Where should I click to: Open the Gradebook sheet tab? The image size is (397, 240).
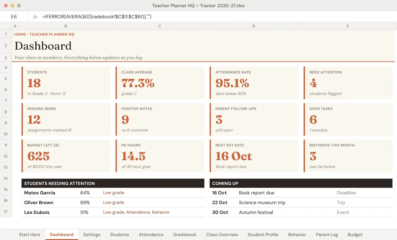[x=185, y=234]
